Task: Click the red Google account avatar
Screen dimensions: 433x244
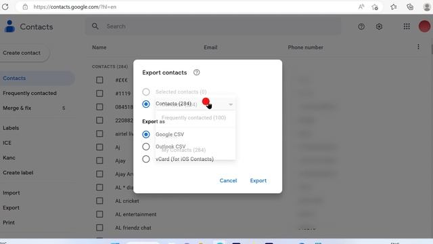Action: click(x=424, y=26)
